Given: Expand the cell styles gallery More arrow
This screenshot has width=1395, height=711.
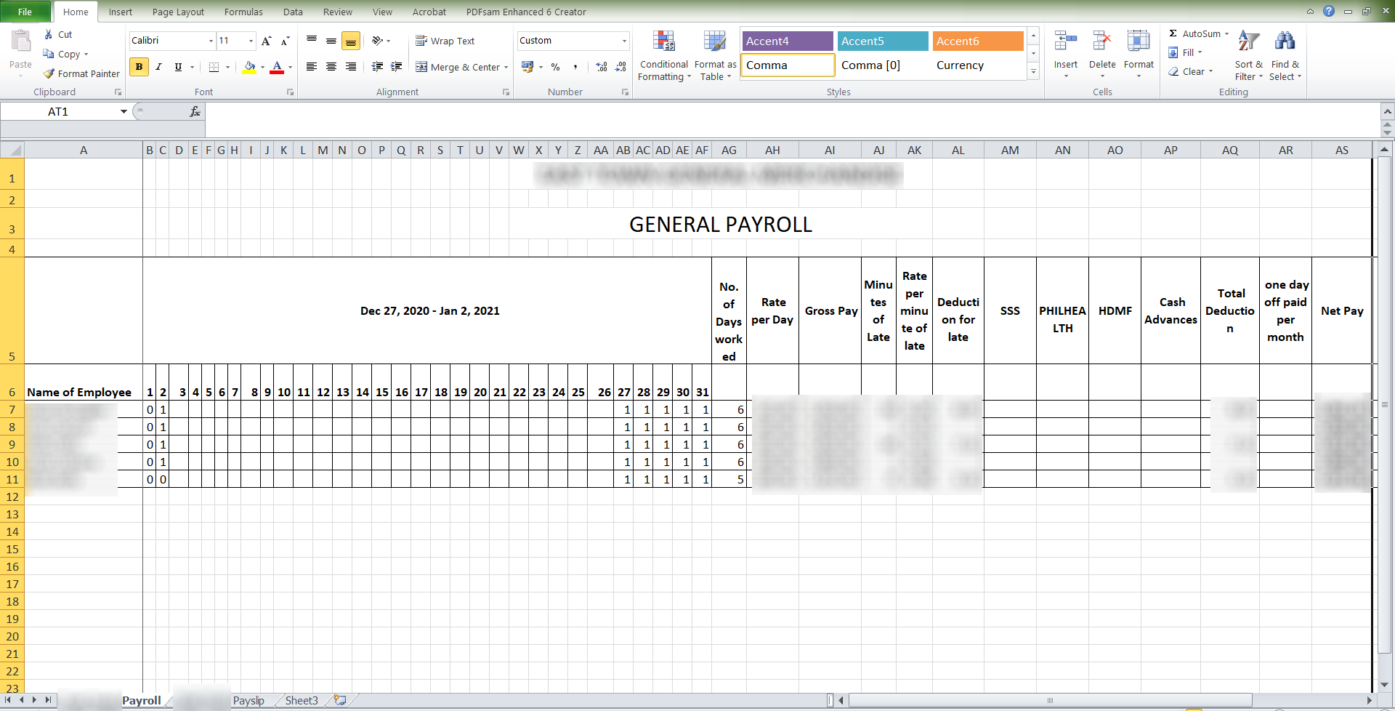Looking at the screenshot, I should click(x=1033, y=72).
